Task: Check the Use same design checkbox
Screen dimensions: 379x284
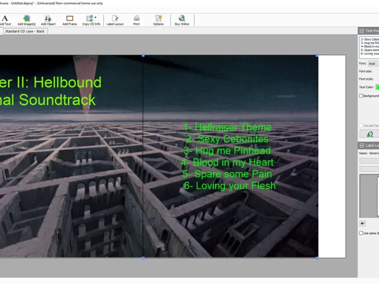Action: pyautogui.click(x=361, y=233)
